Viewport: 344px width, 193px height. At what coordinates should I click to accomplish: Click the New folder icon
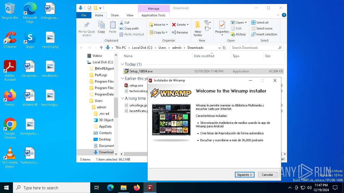[x=198, y=25]
